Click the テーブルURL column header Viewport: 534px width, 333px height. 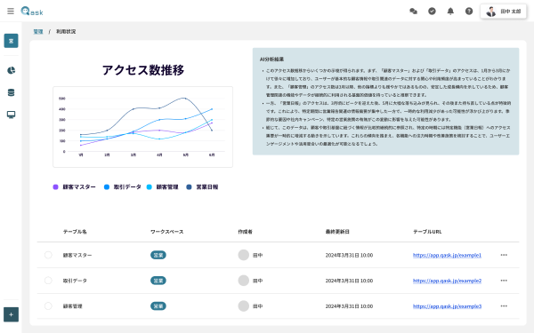tap(427, 232)
